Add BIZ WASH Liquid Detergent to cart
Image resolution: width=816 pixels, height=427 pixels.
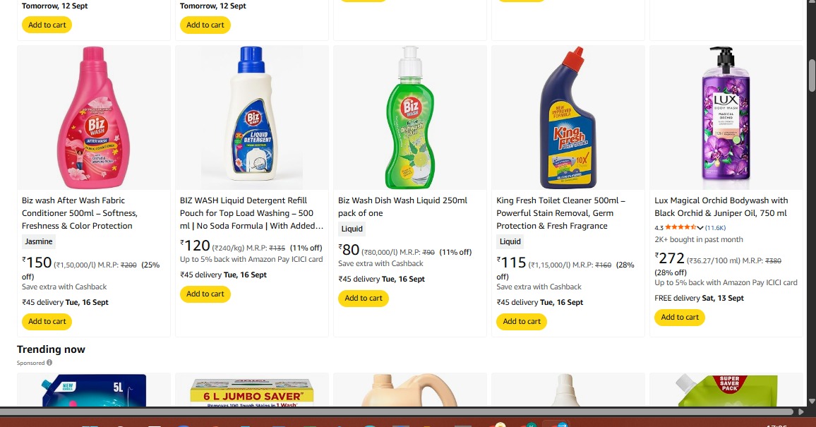[205, 294]
